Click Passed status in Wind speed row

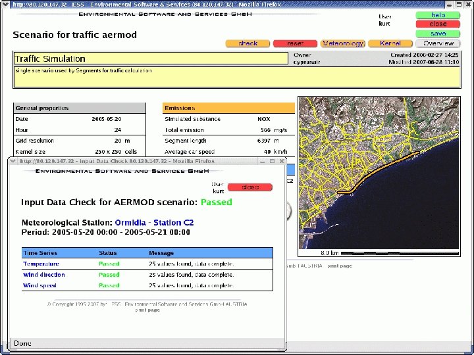coord(109,285)
